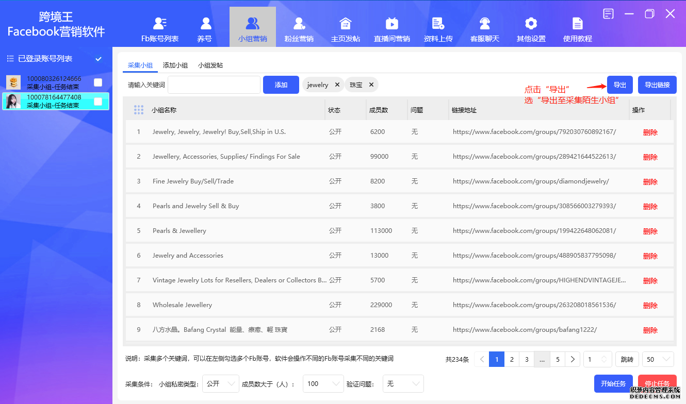Screen dimensions: 686x404
Task: Open 直播间营销
Action: point(391,27)
